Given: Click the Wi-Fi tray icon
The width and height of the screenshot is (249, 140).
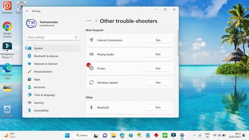Looking at the screenshot, I should click(x=215, y=135).
